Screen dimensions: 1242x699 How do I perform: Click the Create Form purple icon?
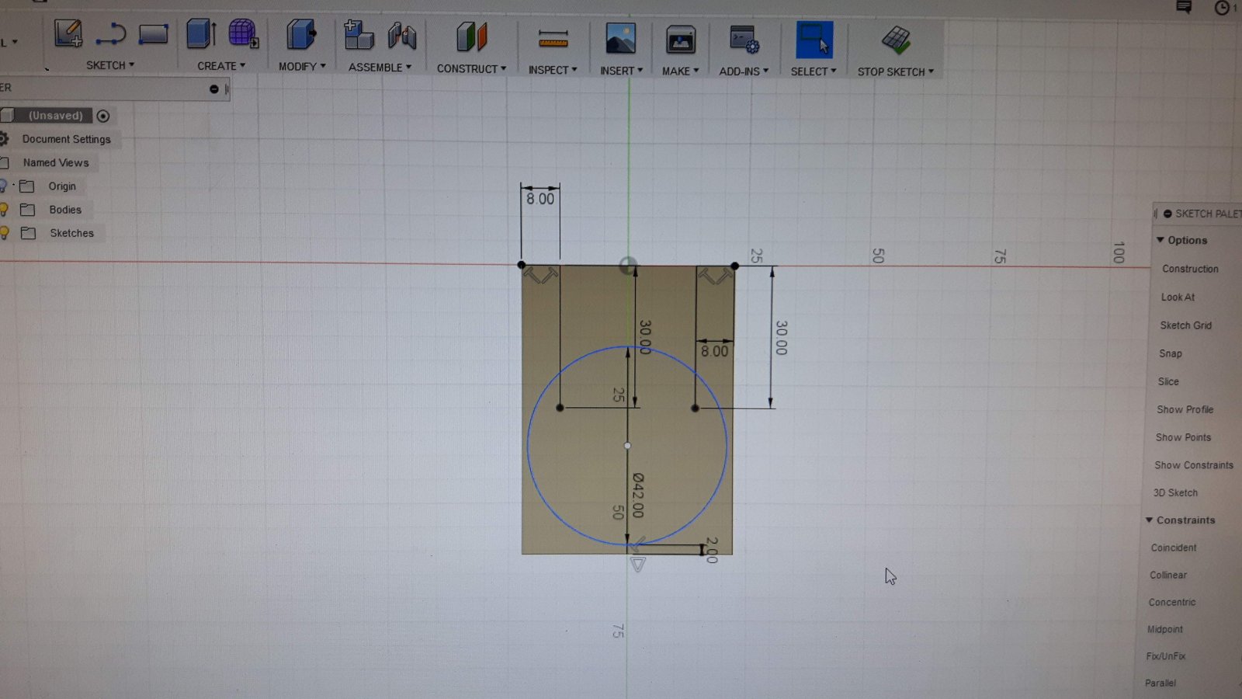coord(243,34)
